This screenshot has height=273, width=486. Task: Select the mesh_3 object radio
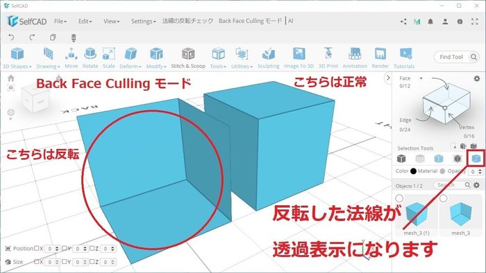pyautogui.click(x=444, y=198)
